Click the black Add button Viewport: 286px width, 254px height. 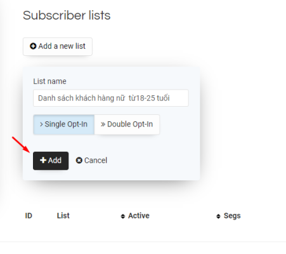51,161
